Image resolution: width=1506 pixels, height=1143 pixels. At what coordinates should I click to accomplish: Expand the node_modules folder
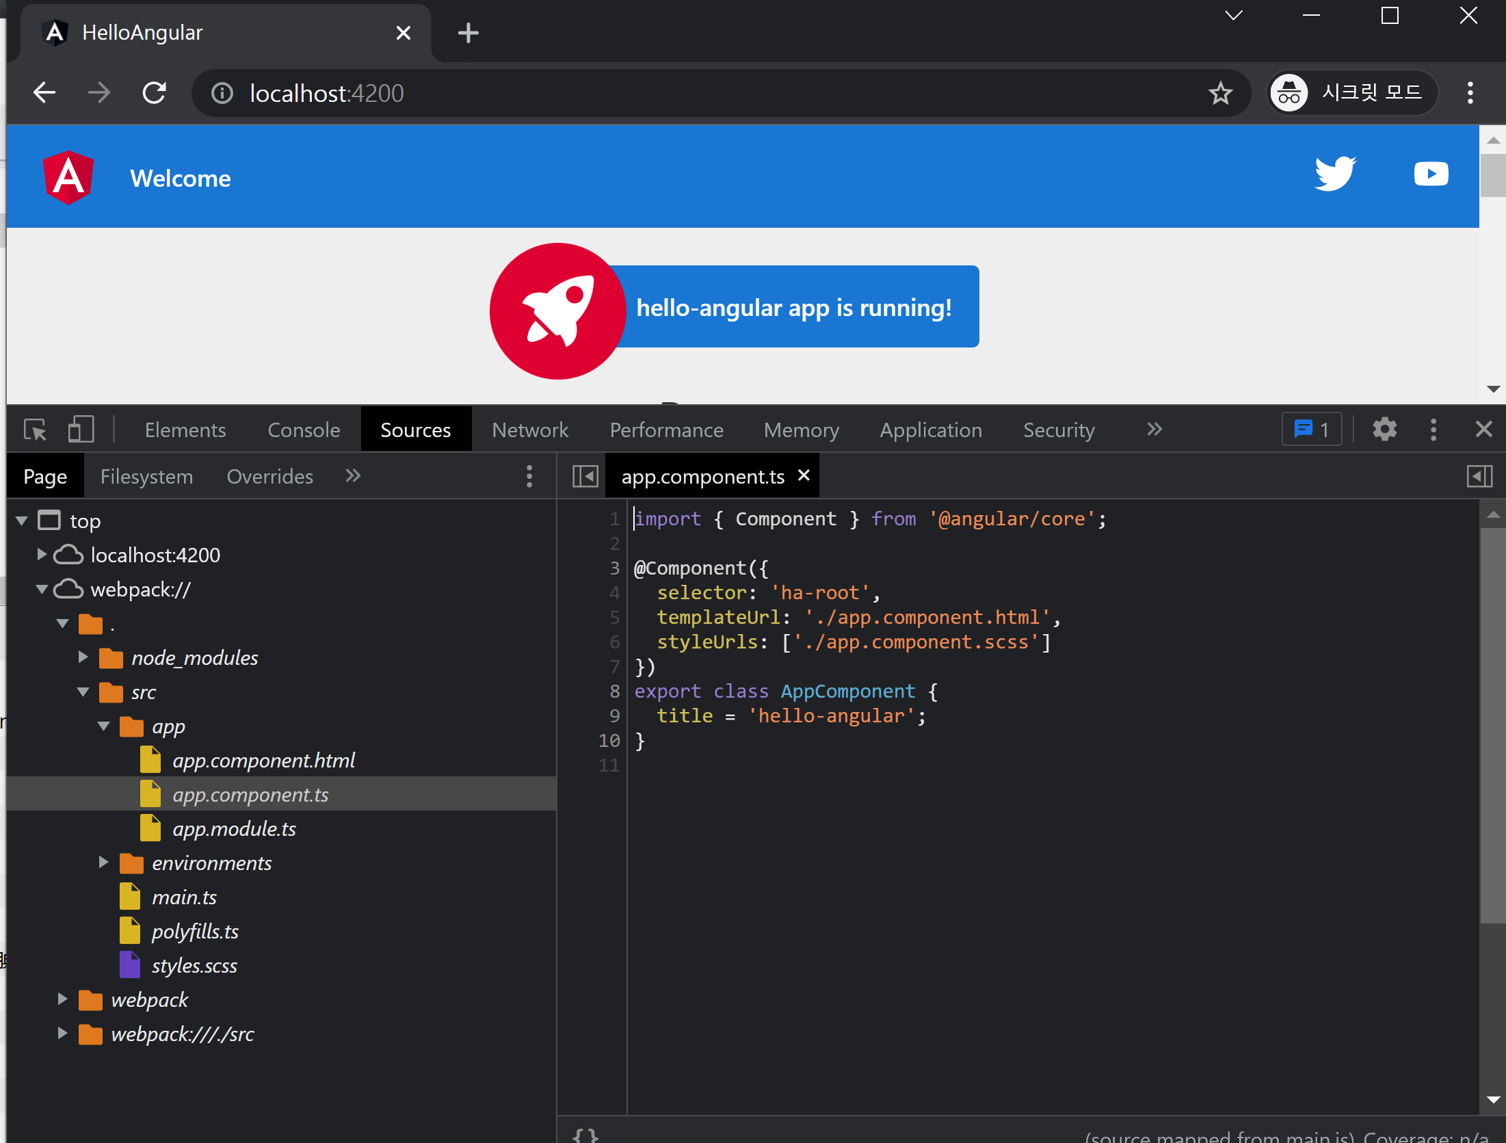[83, 657]
